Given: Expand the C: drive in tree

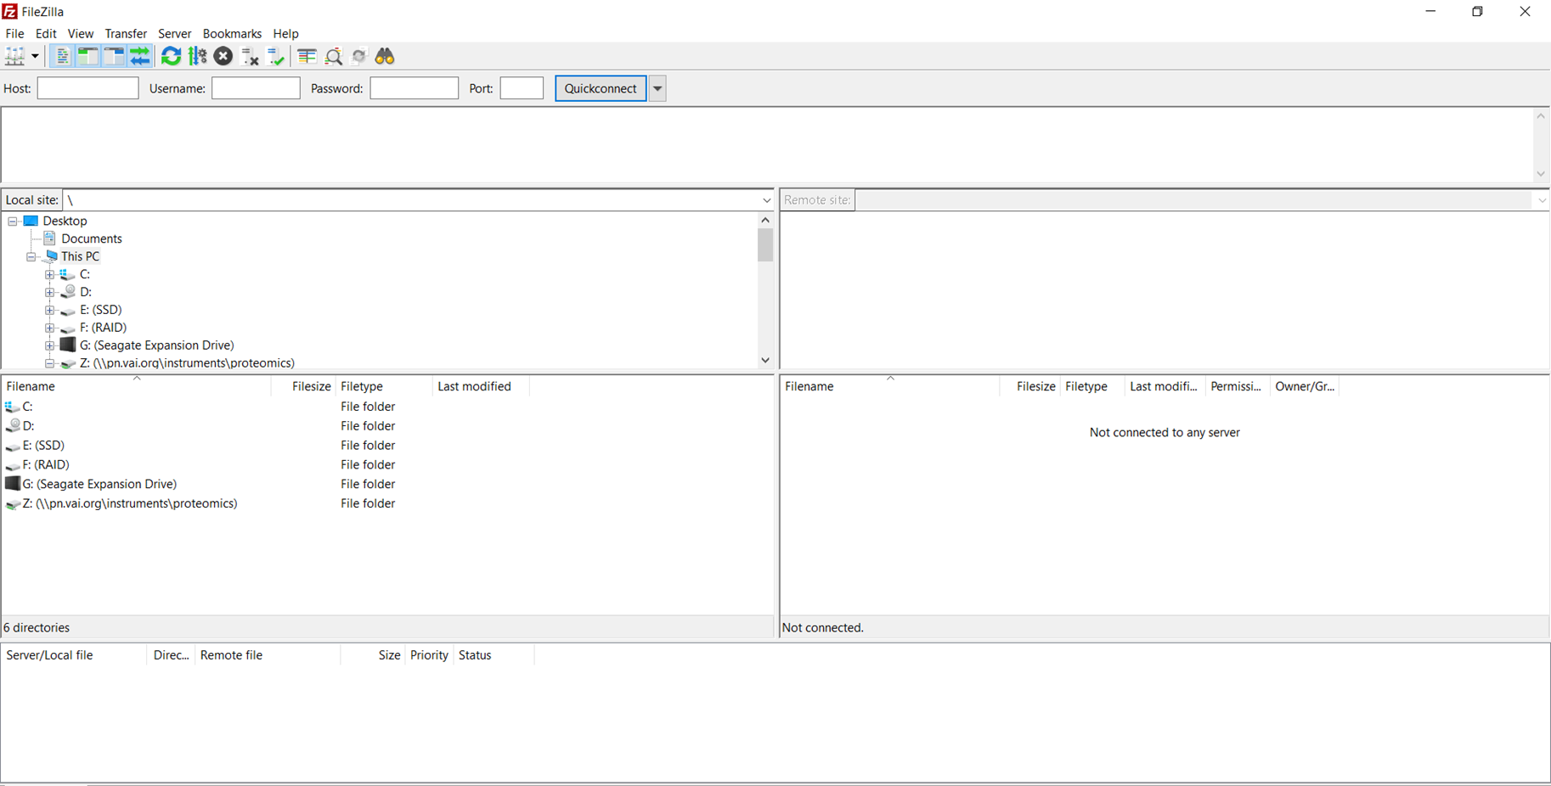Looking at the screenshot, I should tap(50, 274).
